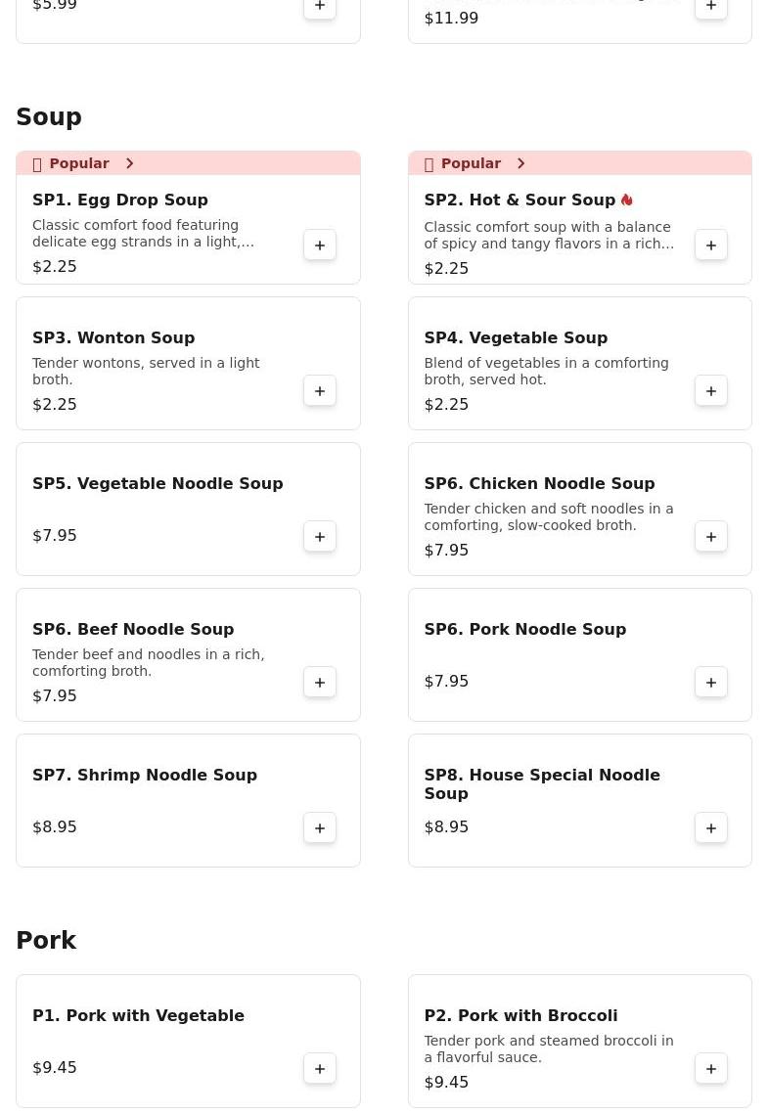Add SP6 Chicken Noodle Soup plus icon

click(x=711, y=536)
